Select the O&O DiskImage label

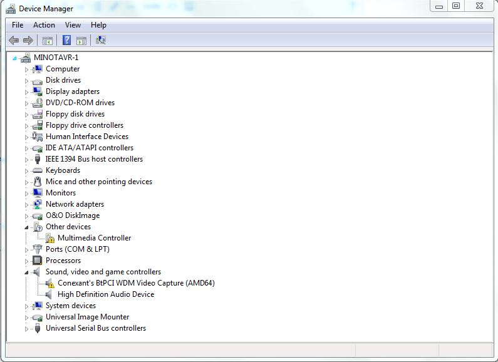[73, 215]
